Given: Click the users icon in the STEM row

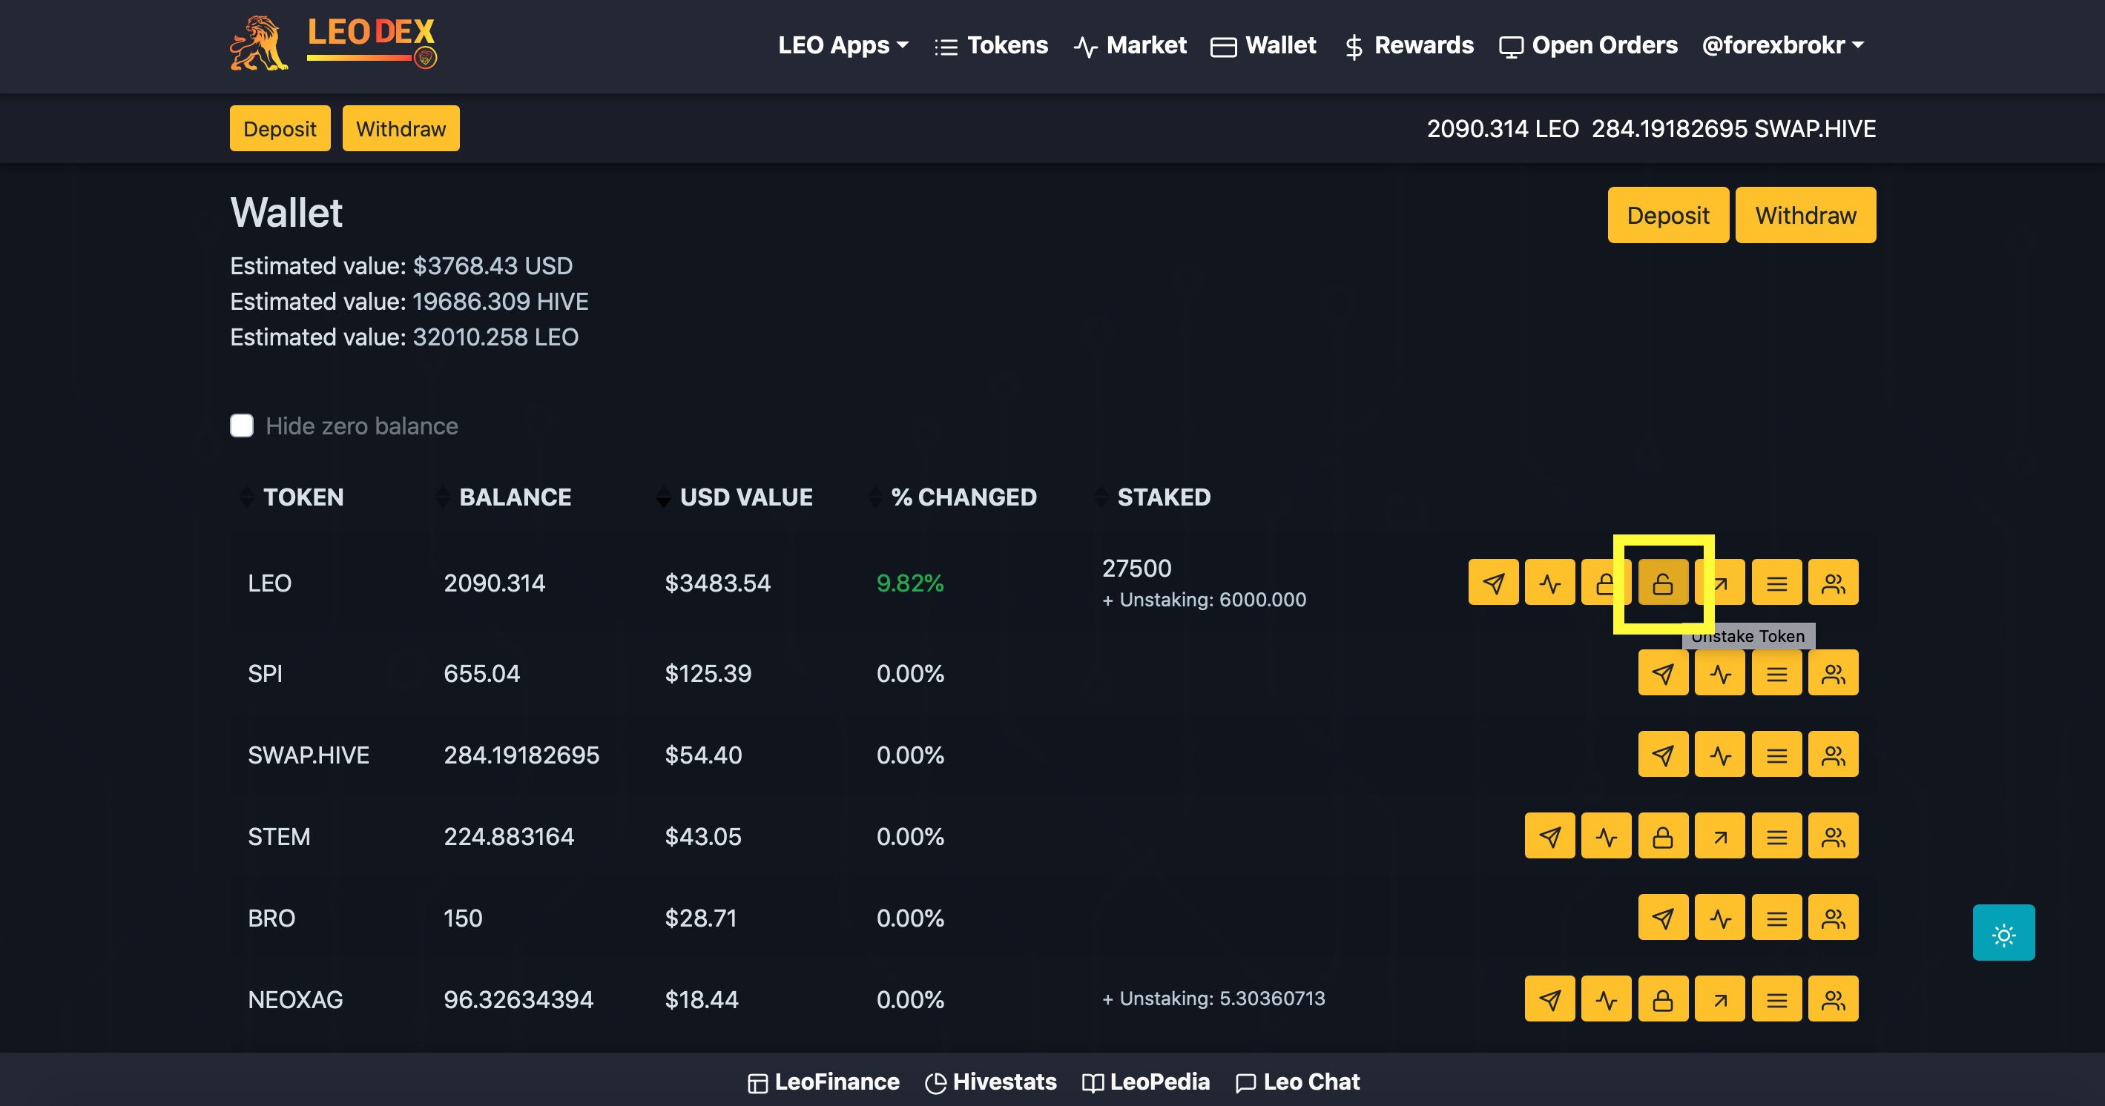Looking at the screenshot, I should [1833, 836].
